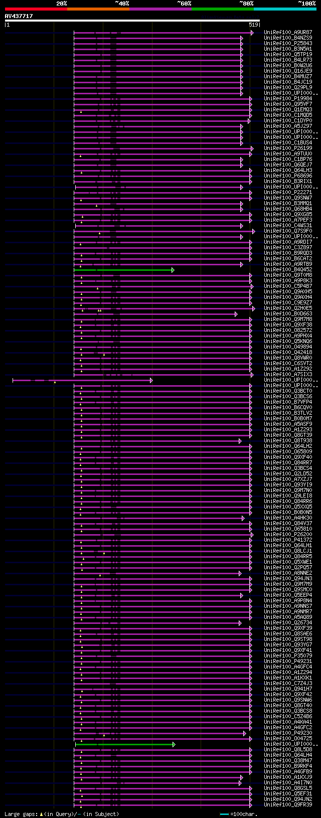
Task: Open hit UniRef100_B4NZS9
Action: 288,38
